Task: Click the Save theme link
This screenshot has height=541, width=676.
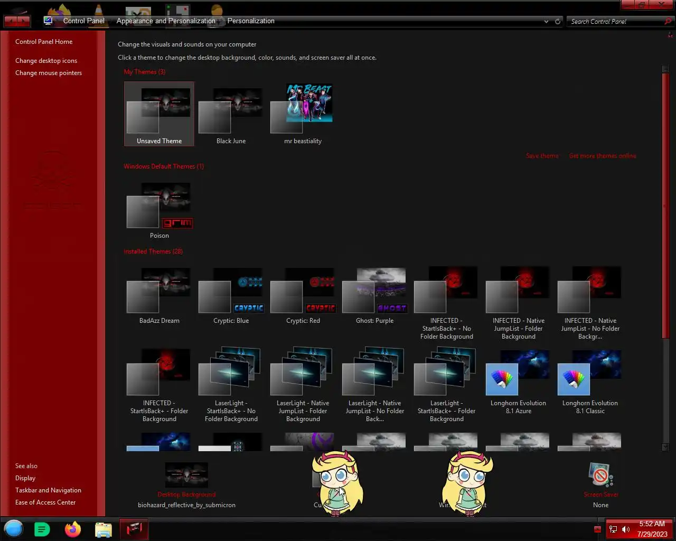Action: (x=542, y=156)
